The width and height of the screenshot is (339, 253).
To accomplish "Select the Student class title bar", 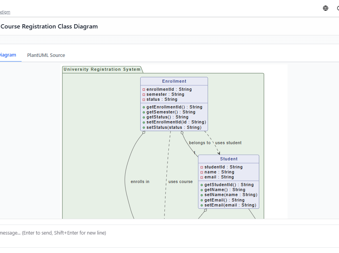I will 228,159.
